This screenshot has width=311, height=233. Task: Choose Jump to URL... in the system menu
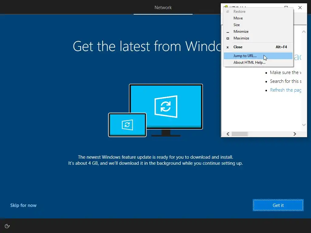point(258,56)
